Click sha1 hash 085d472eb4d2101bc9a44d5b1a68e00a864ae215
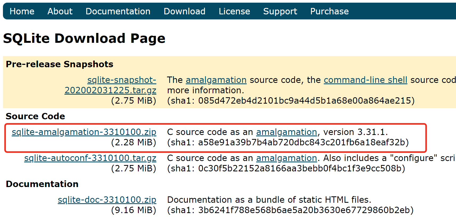Screen dimensions: 456x220 (x=304, y=101)
